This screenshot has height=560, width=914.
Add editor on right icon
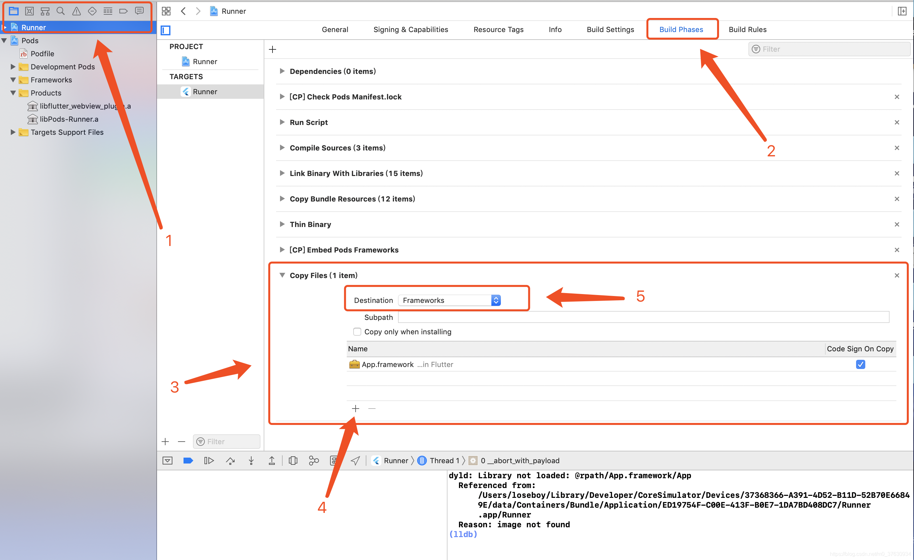(x=902, y=11)
